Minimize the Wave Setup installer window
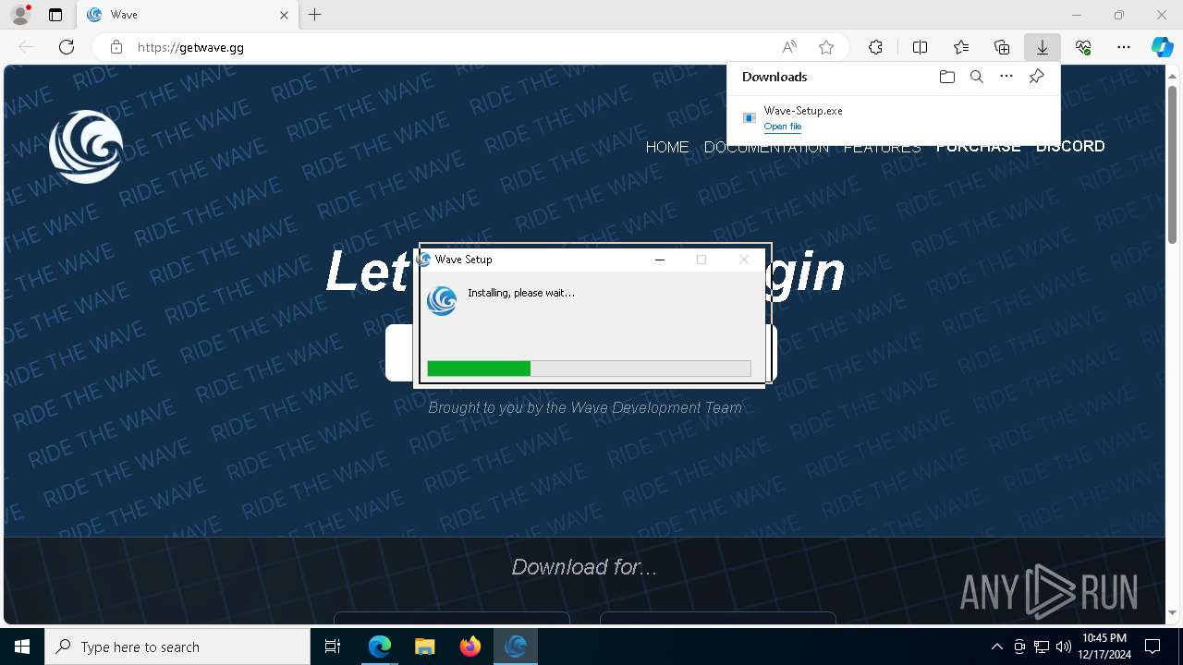This screenshot has height=665, width=1183. (660, 260)
